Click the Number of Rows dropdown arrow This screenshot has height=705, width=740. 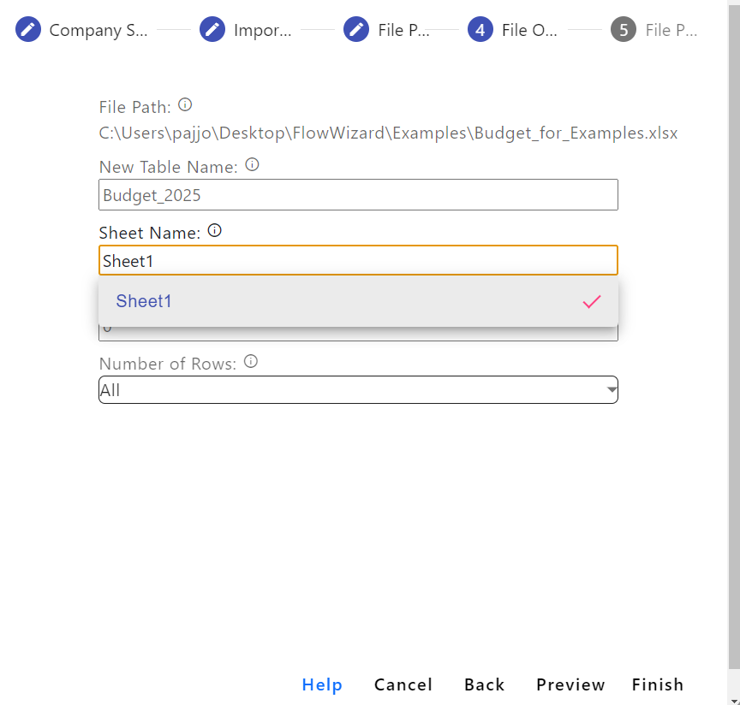click(611, 390)
